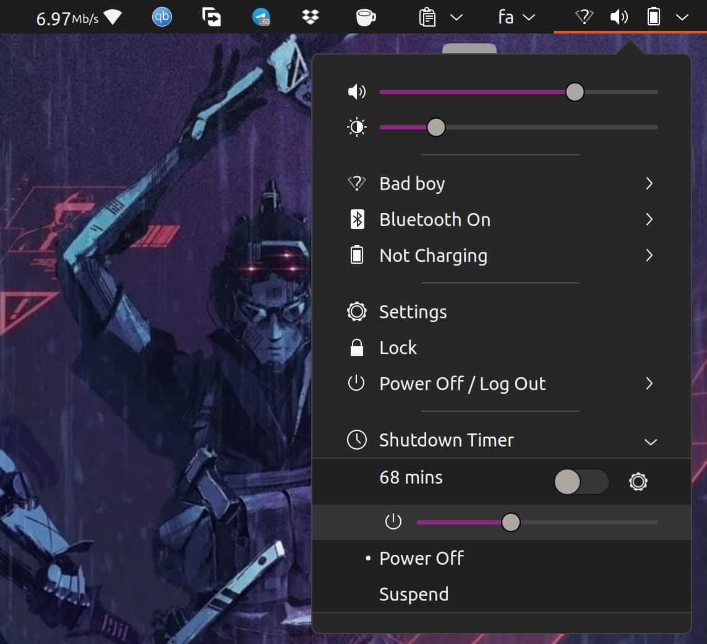
Task: Click the battery icon in top bar
Action: [x=653, y=17]
